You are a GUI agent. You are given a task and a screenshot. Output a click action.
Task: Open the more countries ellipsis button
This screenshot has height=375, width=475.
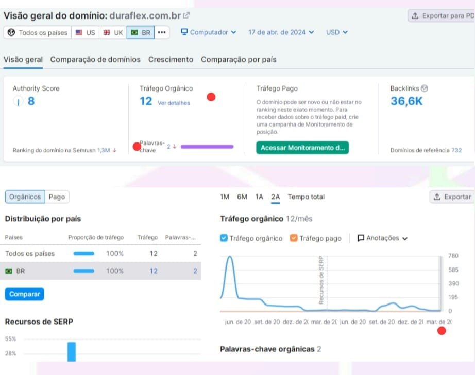tap(162, 32)
